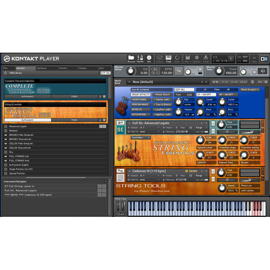
Task: Toggle the Keyb keyboard icon
Action: point(169,58)
